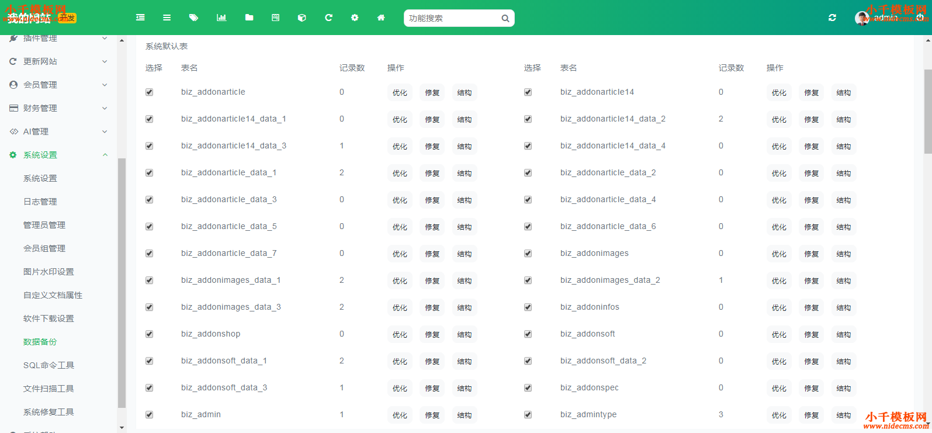Image resolution: width=932 pixels, height=433 pixels.
Task: Open the SQL命令工具 menu item
Action: coord(48,365)
